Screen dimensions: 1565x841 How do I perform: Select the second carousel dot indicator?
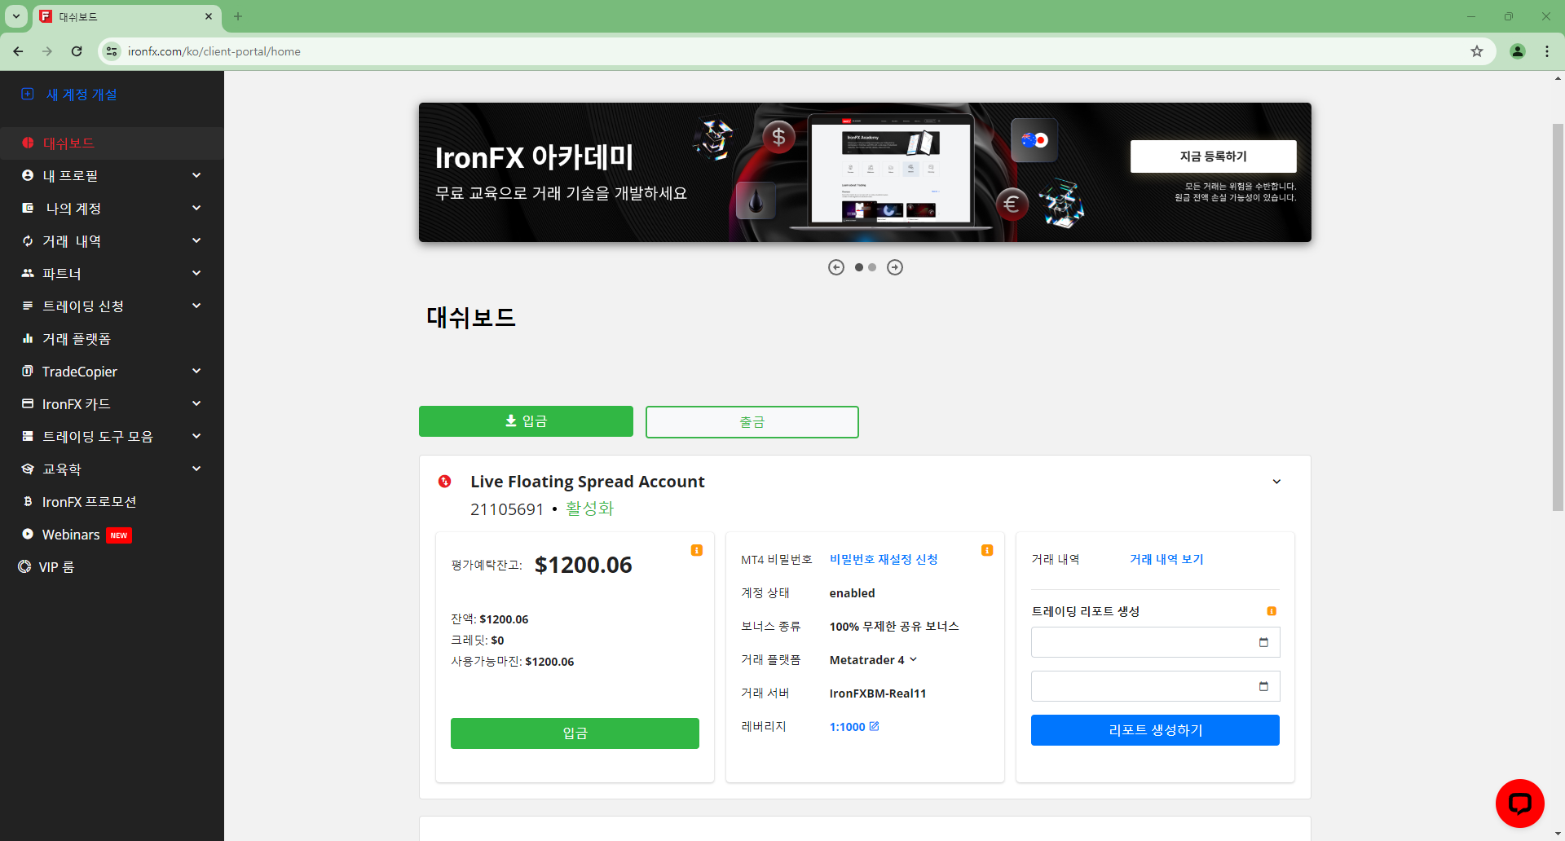coord(871,266)
